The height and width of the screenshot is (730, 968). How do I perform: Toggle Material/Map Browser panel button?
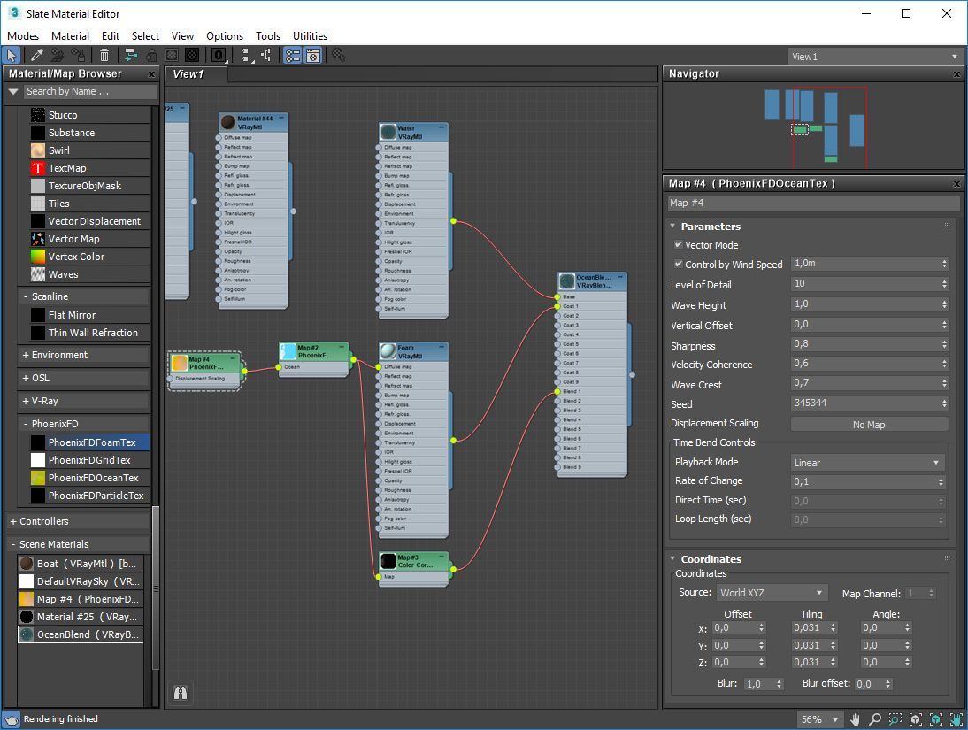tap(293, 56)
